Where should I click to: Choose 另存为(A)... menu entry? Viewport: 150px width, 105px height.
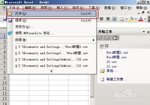(52, 27)
